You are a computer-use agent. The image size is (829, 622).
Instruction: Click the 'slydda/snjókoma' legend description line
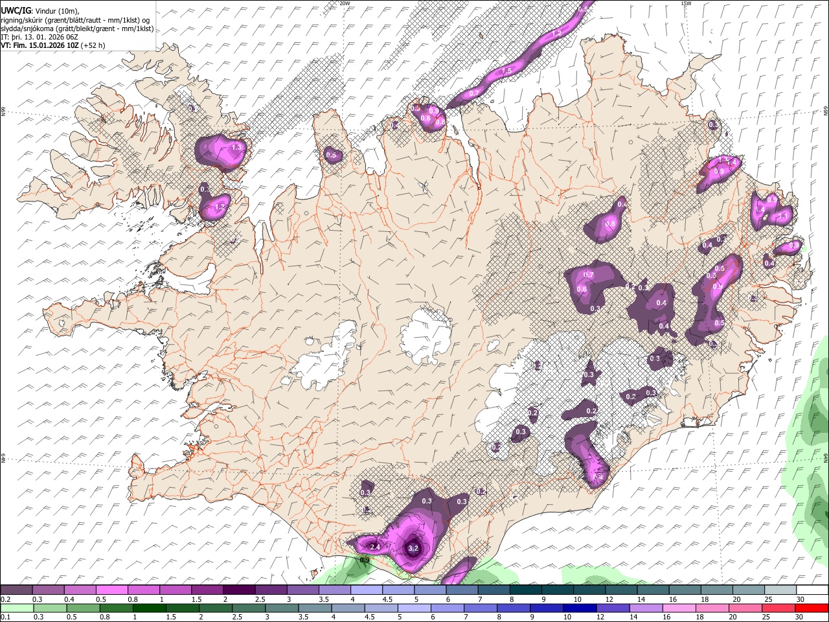[78, 29]
